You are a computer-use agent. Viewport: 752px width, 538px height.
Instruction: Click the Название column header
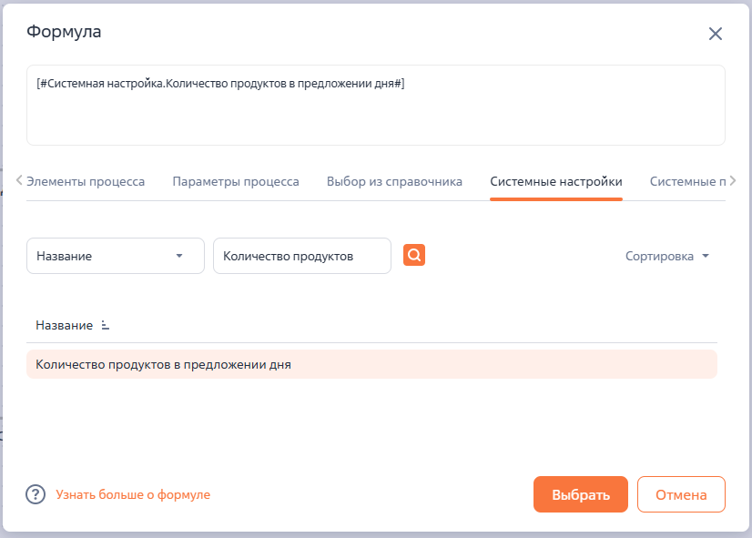pyautogui.click(x=65, y=324)
